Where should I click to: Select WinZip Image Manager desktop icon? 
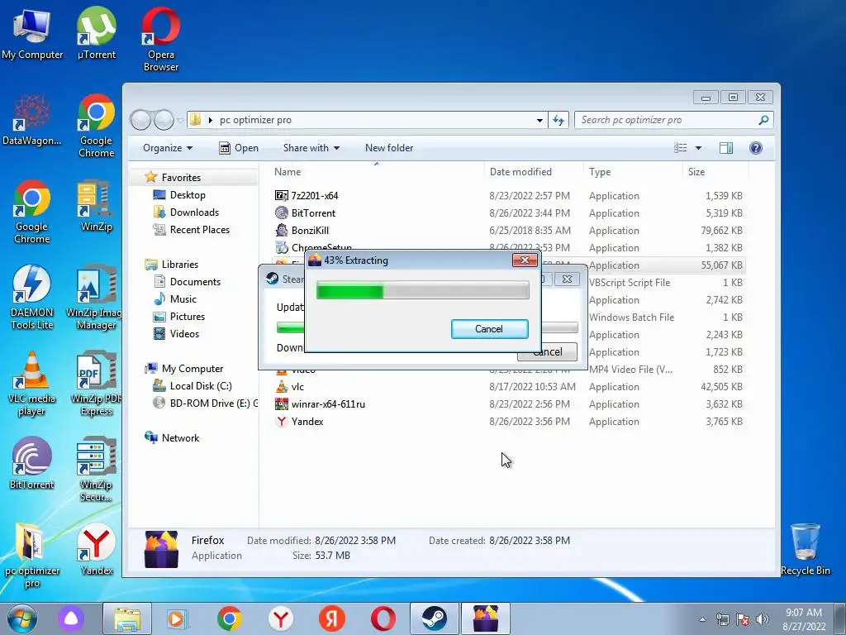click(x=95, y=298)
